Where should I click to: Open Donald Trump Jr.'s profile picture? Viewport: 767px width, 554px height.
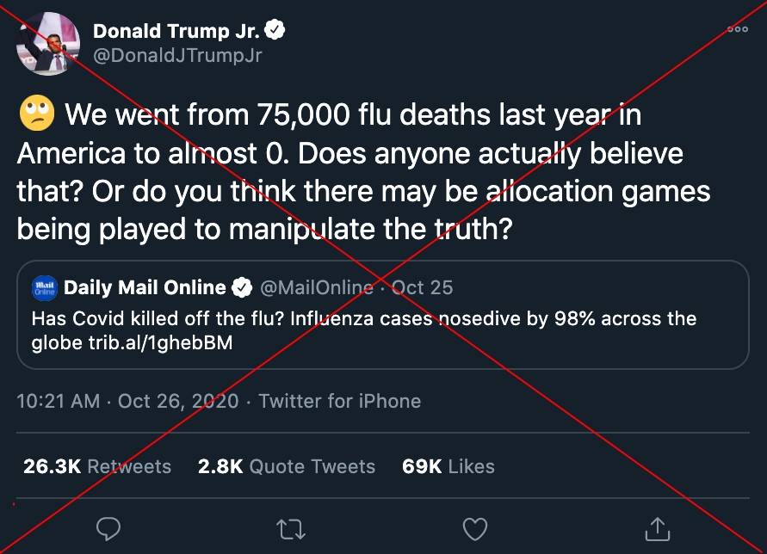tap(47, 43)
